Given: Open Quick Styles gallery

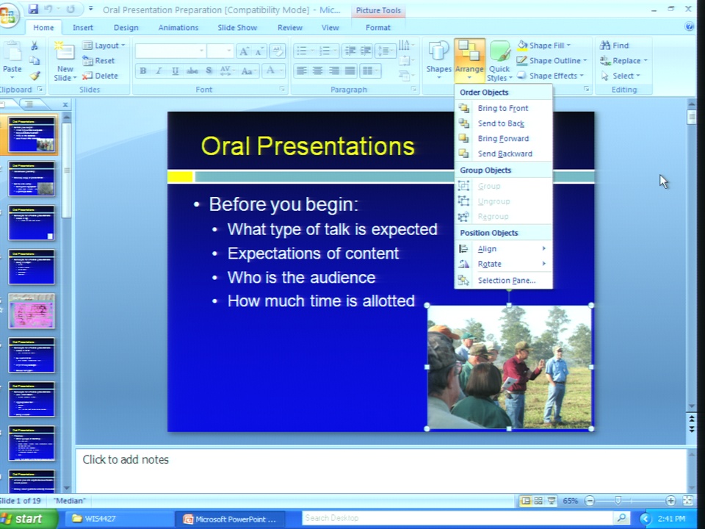Looking at the screenshot, I should click(x=499, y=61).
